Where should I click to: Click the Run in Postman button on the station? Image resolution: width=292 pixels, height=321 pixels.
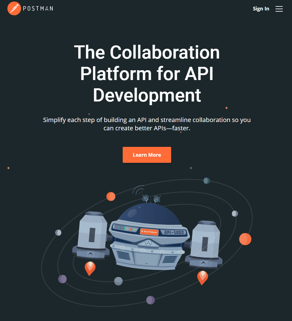[x=149, y=232]
